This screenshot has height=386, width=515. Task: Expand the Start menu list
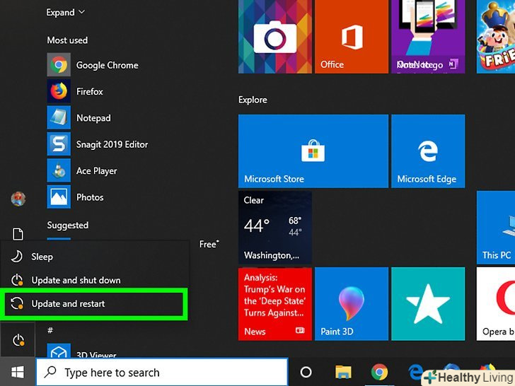(66, 12)
